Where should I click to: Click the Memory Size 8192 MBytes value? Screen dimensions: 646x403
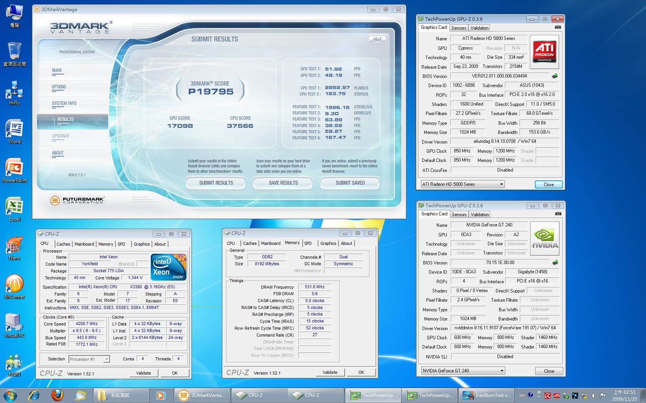pyautogui.click(x=267, y=264)
